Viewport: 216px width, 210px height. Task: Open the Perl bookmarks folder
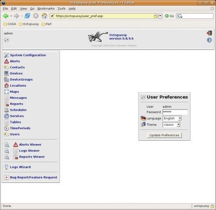tap(46, 24)
